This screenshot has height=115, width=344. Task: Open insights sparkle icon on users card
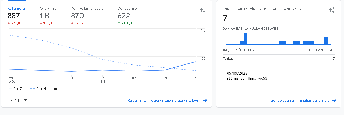click(x=202, y=10)
